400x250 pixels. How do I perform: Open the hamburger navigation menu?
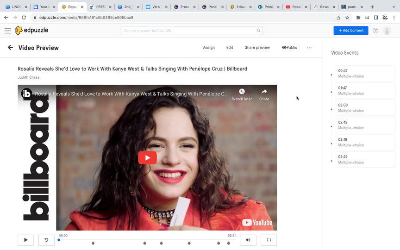click(8, 31)
